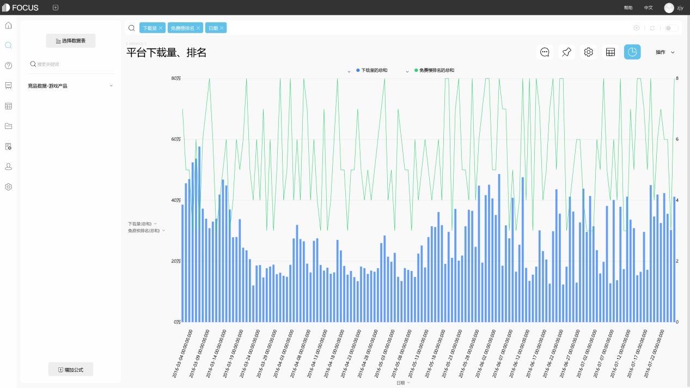The height and width of the screenshot is (388, 690).
Task: Click the 增加公式 button
Action: 71,369
